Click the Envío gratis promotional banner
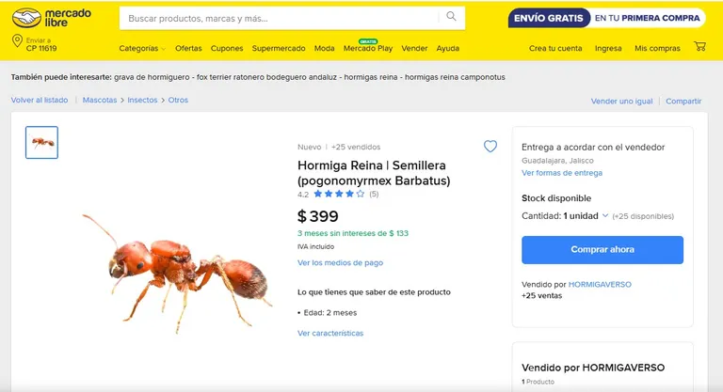 606,18
